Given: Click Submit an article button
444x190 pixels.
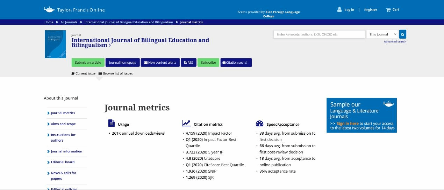Looking at the screenshot, I should tap(88, 63).
